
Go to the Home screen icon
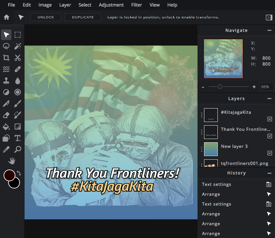(7, 17)
